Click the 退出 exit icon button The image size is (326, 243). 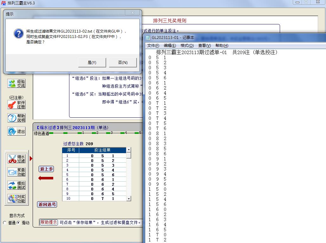[16, 131]
